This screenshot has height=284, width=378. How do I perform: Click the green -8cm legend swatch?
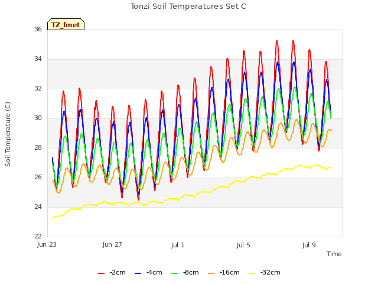pos(174,273)
